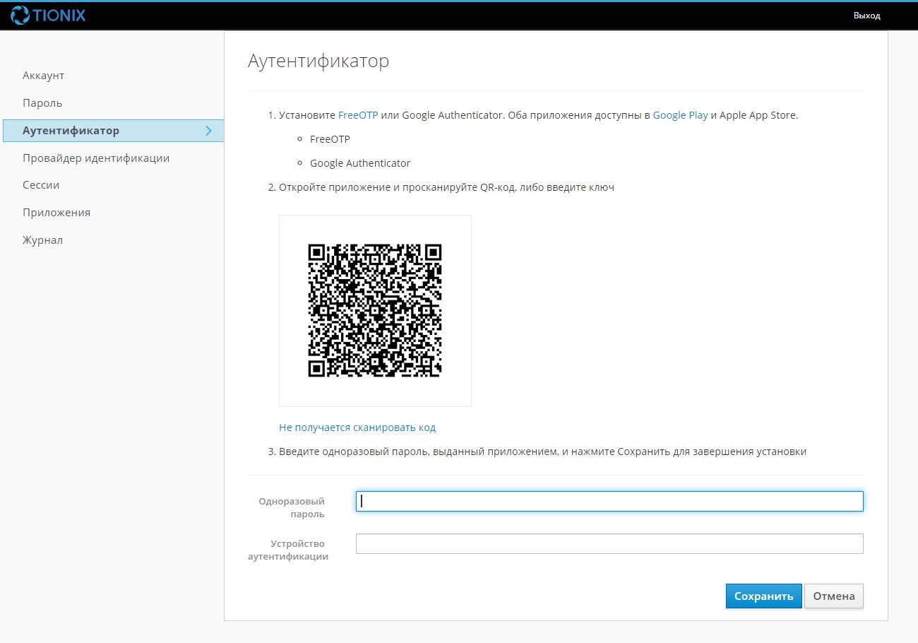The width and height of the screenshot is (918, 643).
Task: Click the chevron beside Аутентификатор
Action: pyautogui.click(x=208, y=131)
